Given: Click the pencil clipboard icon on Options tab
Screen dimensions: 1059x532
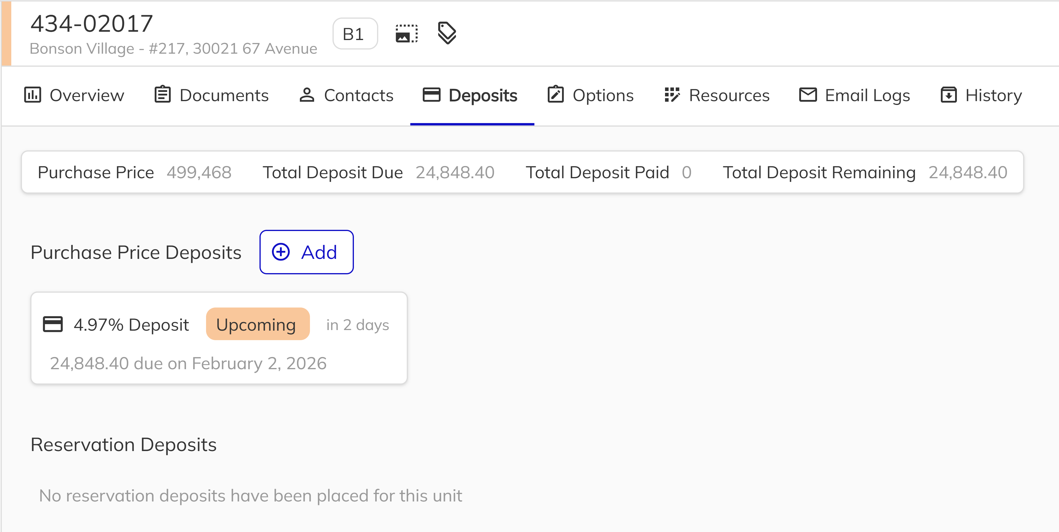Looking at the screenshot, I should [556, 95].
